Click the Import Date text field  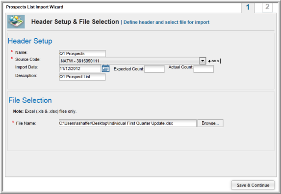80,68
